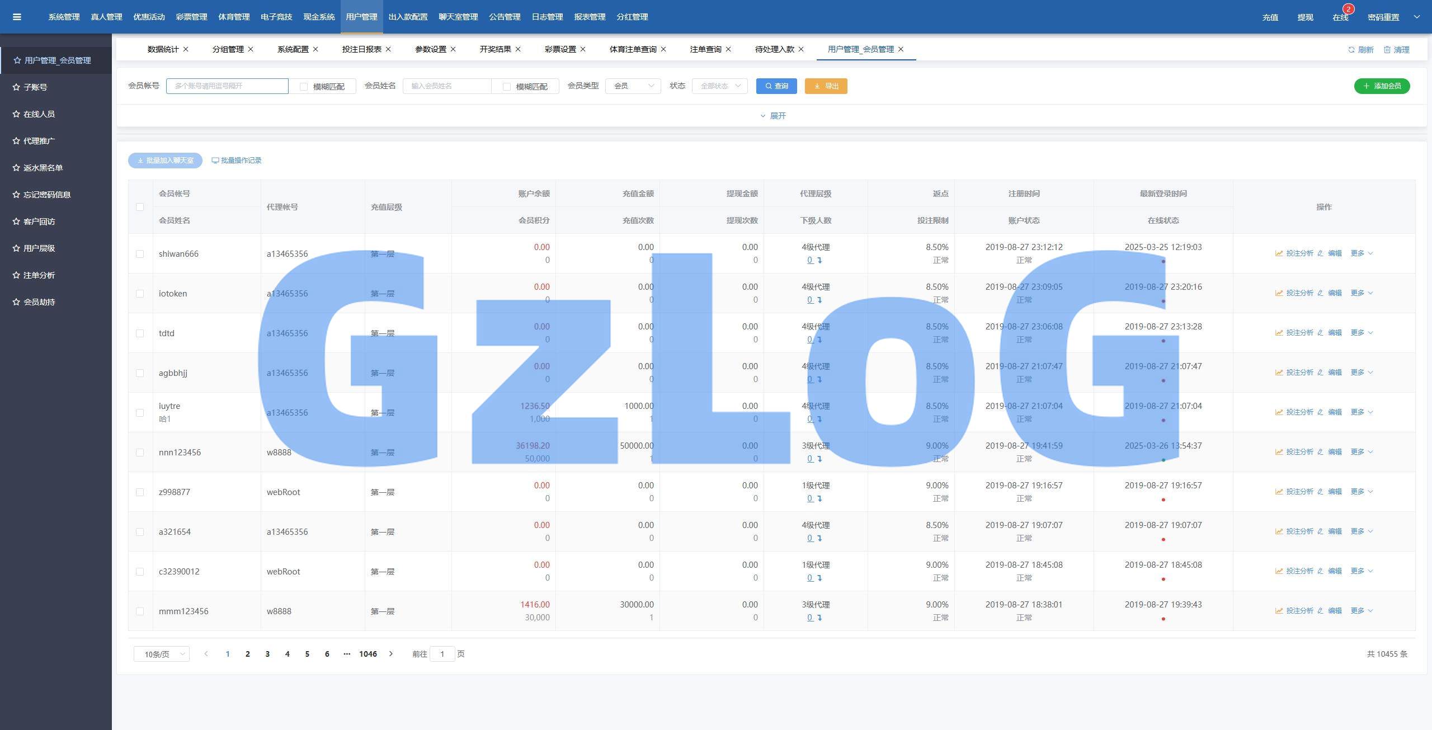The height and width of the screenshot is (730, 1432).
Task: Click the hamburger menu icon
Action: [17, 17]
